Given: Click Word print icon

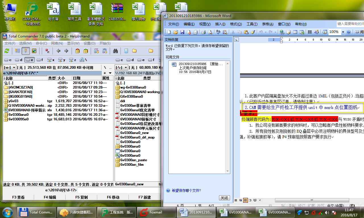Looking at the screenshot, I should [x=204, y=32].
